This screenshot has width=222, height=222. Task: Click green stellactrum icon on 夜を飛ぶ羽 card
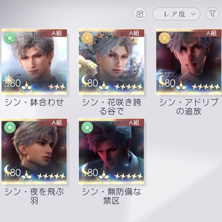point(10,127)
